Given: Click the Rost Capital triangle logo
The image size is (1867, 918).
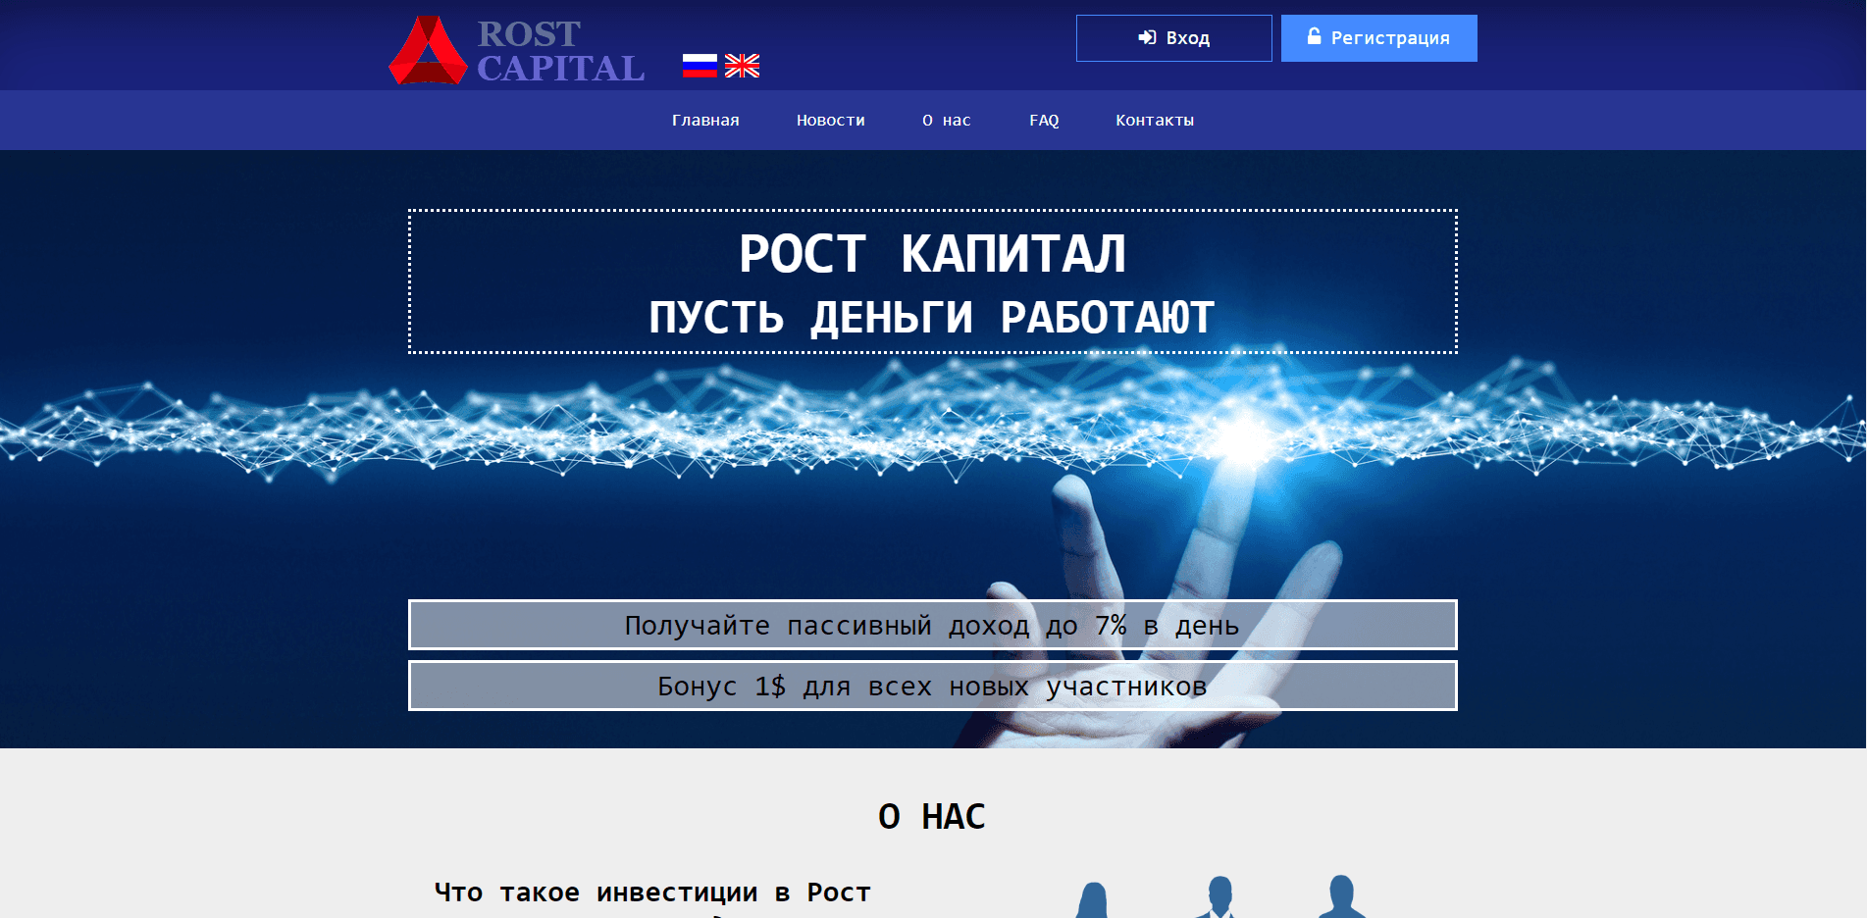Looking at the screenshot, I should (x=430, y=51).
